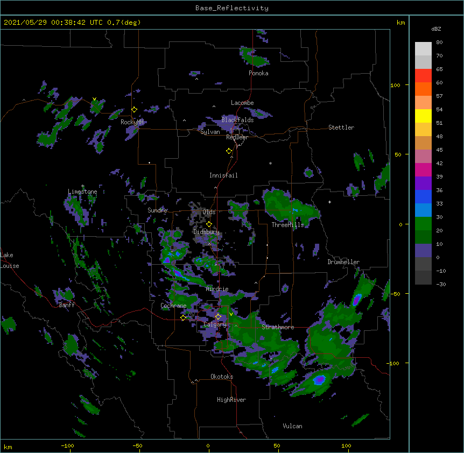Click the RedDeer city label

(x=237, y=137)
